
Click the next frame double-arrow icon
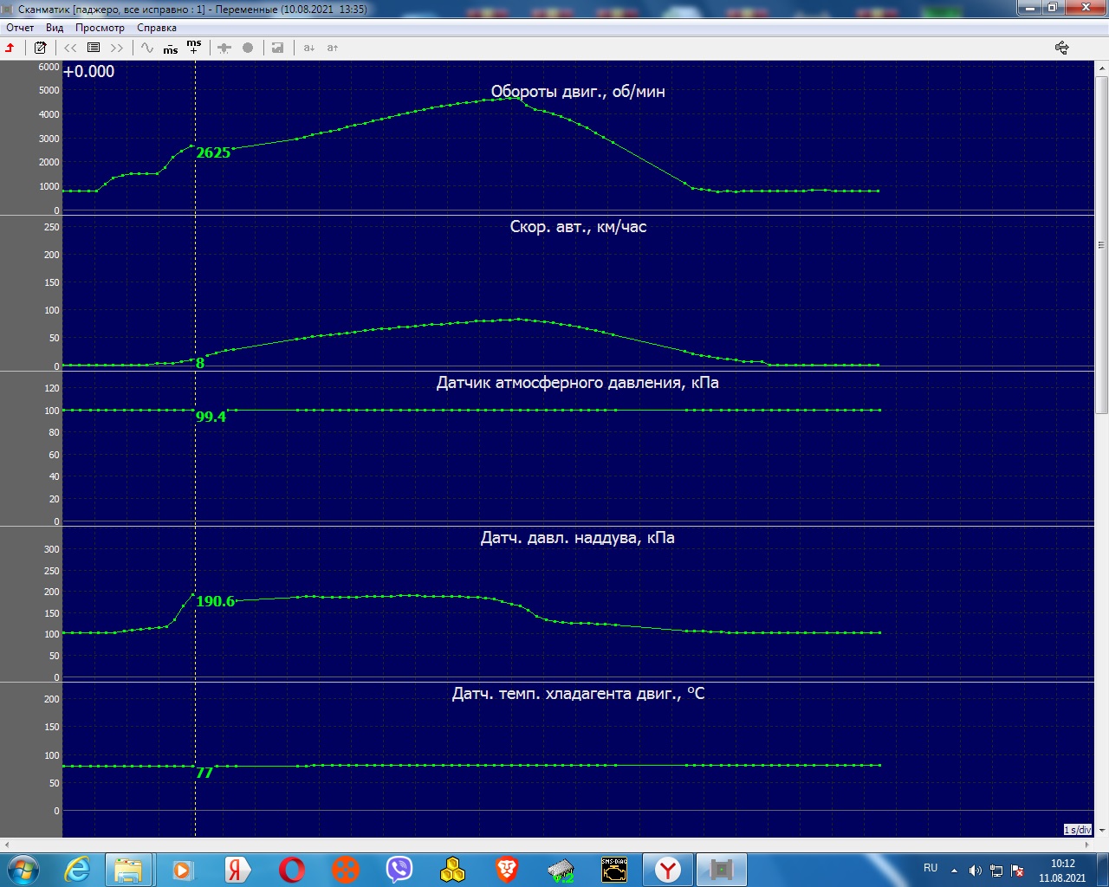pos(117,48)
